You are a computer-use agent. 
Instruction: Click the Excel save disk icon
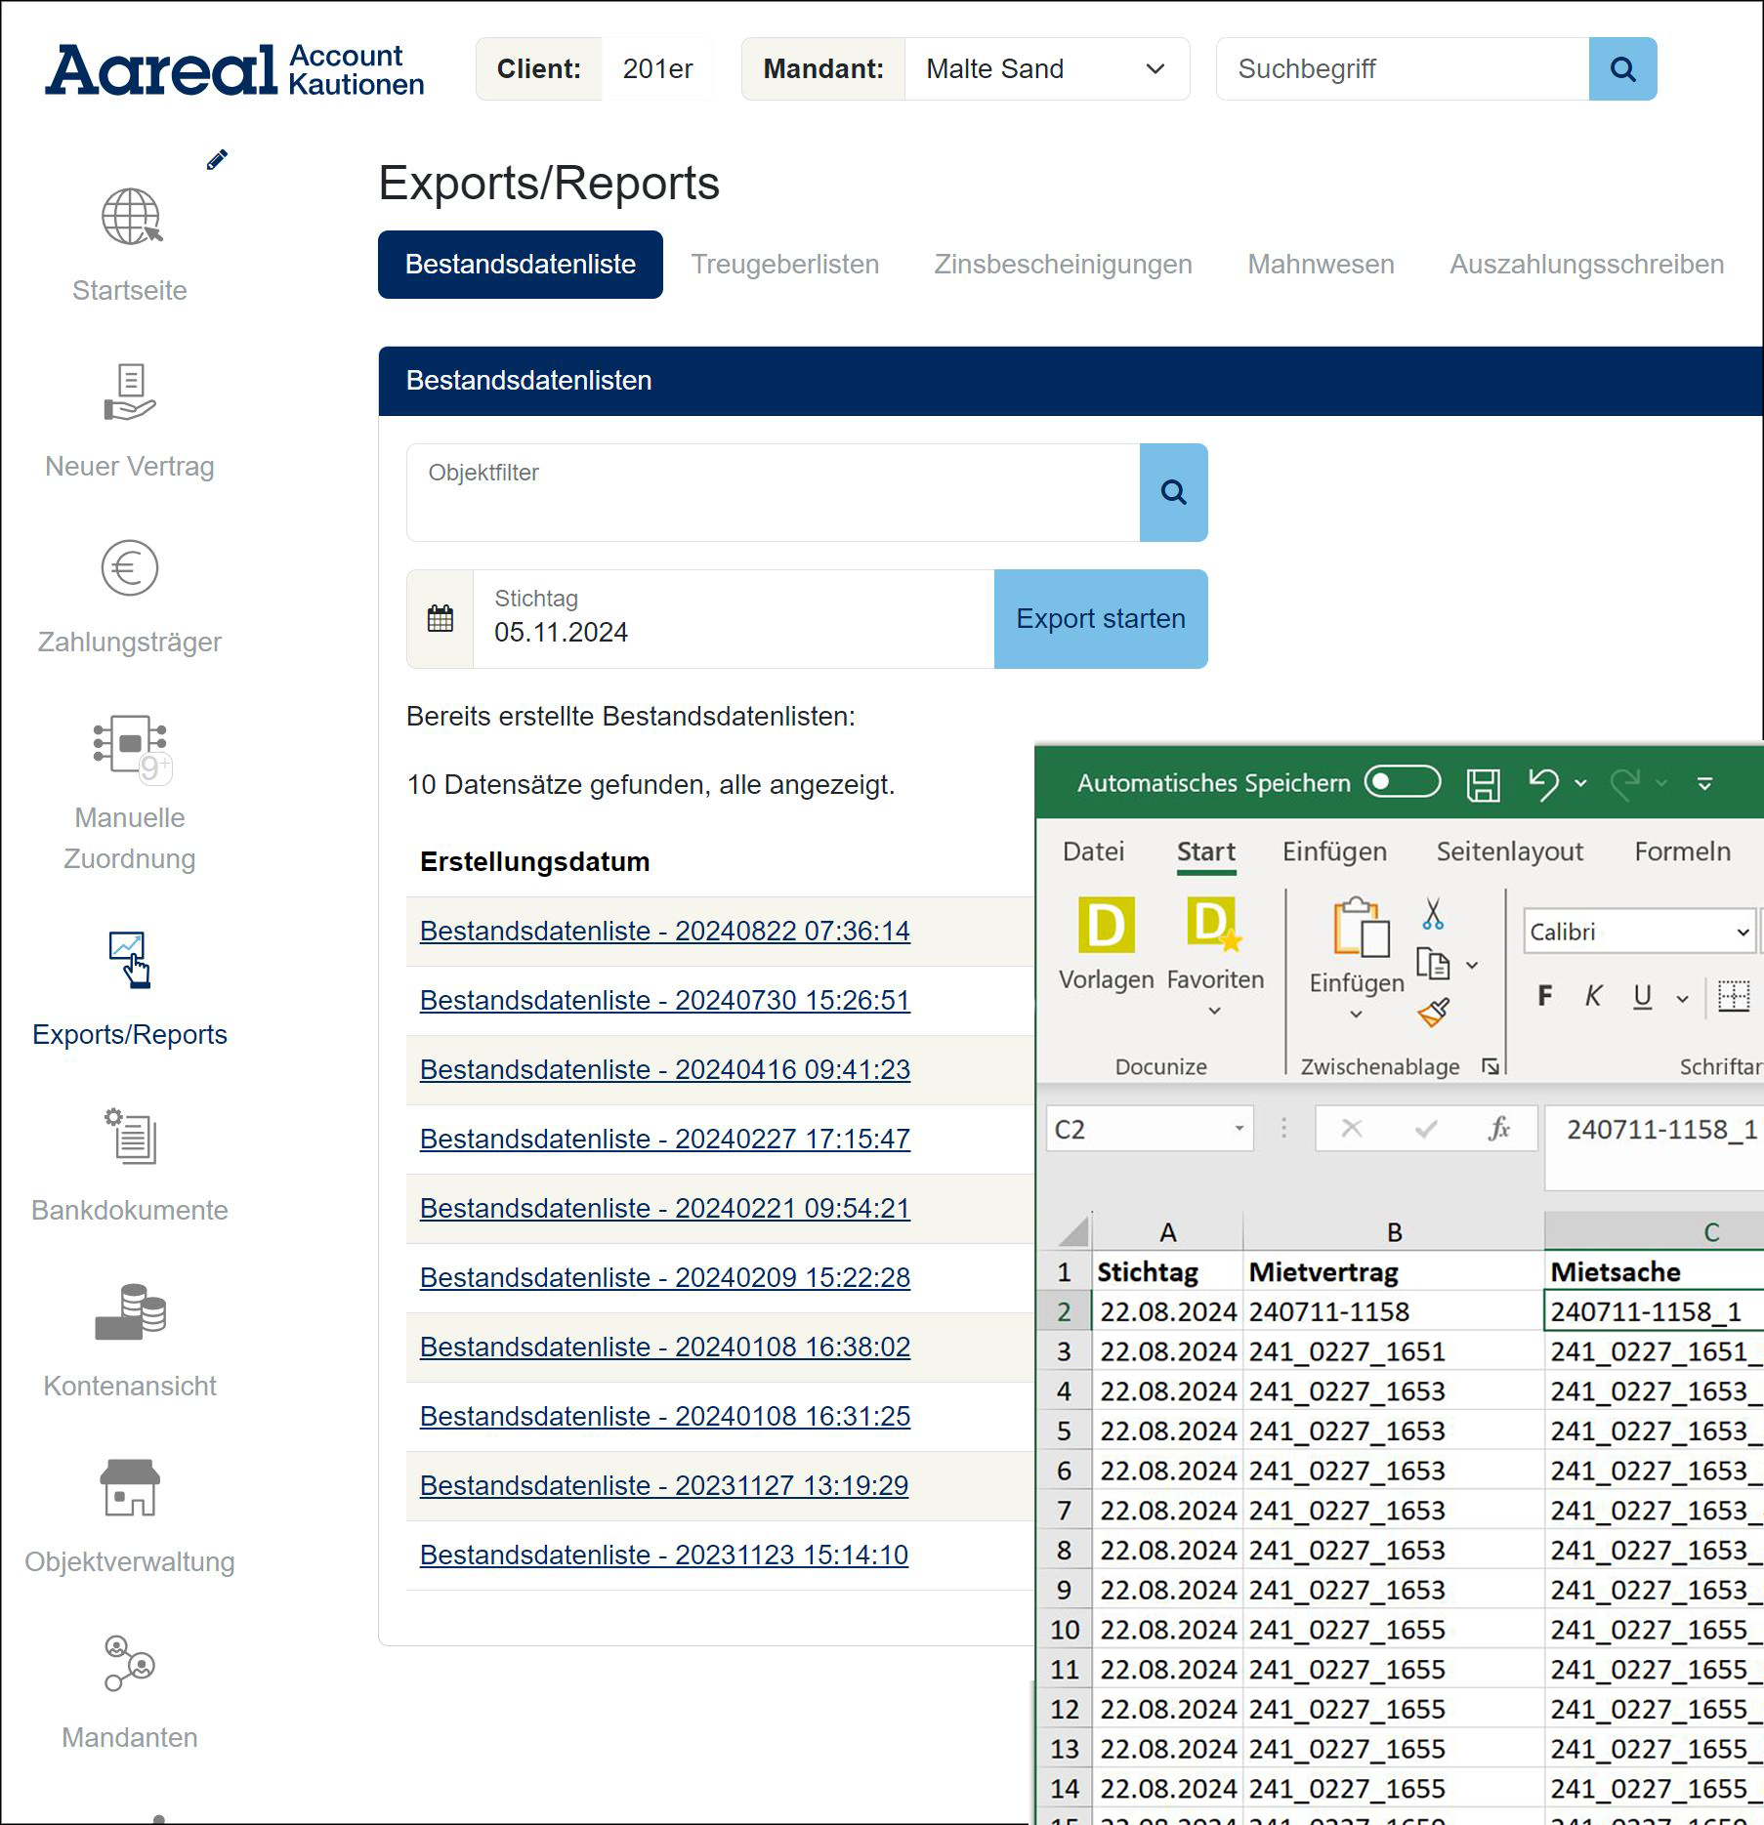1483,784
